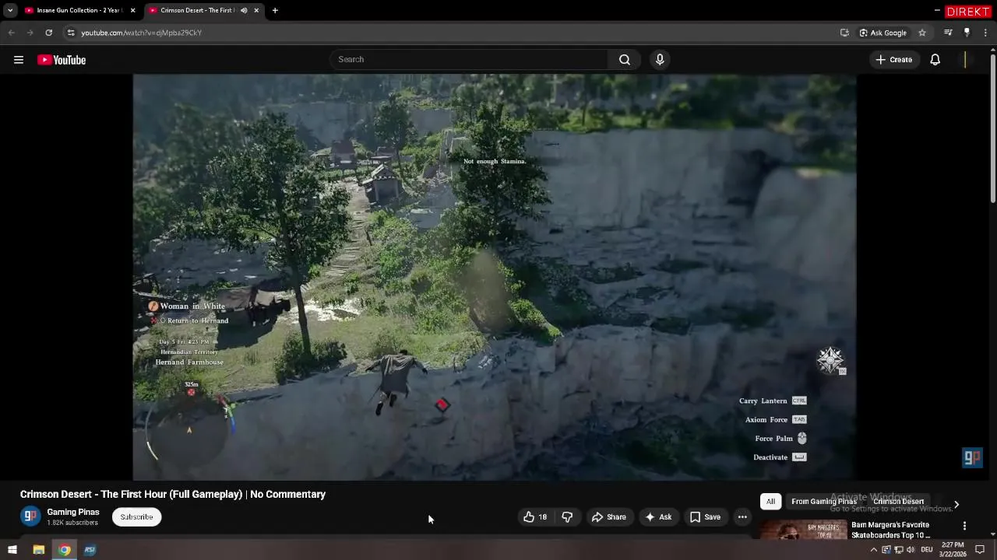The height and width of the screenshot is (560, 997).
Task: Filter by Crimson Desert chip
Action: [898, 502]
